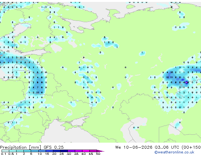Click the '0.1' legend tick label
Image resolution: width=201 pixels, height=155 pixels.
[x=3, y=154]
